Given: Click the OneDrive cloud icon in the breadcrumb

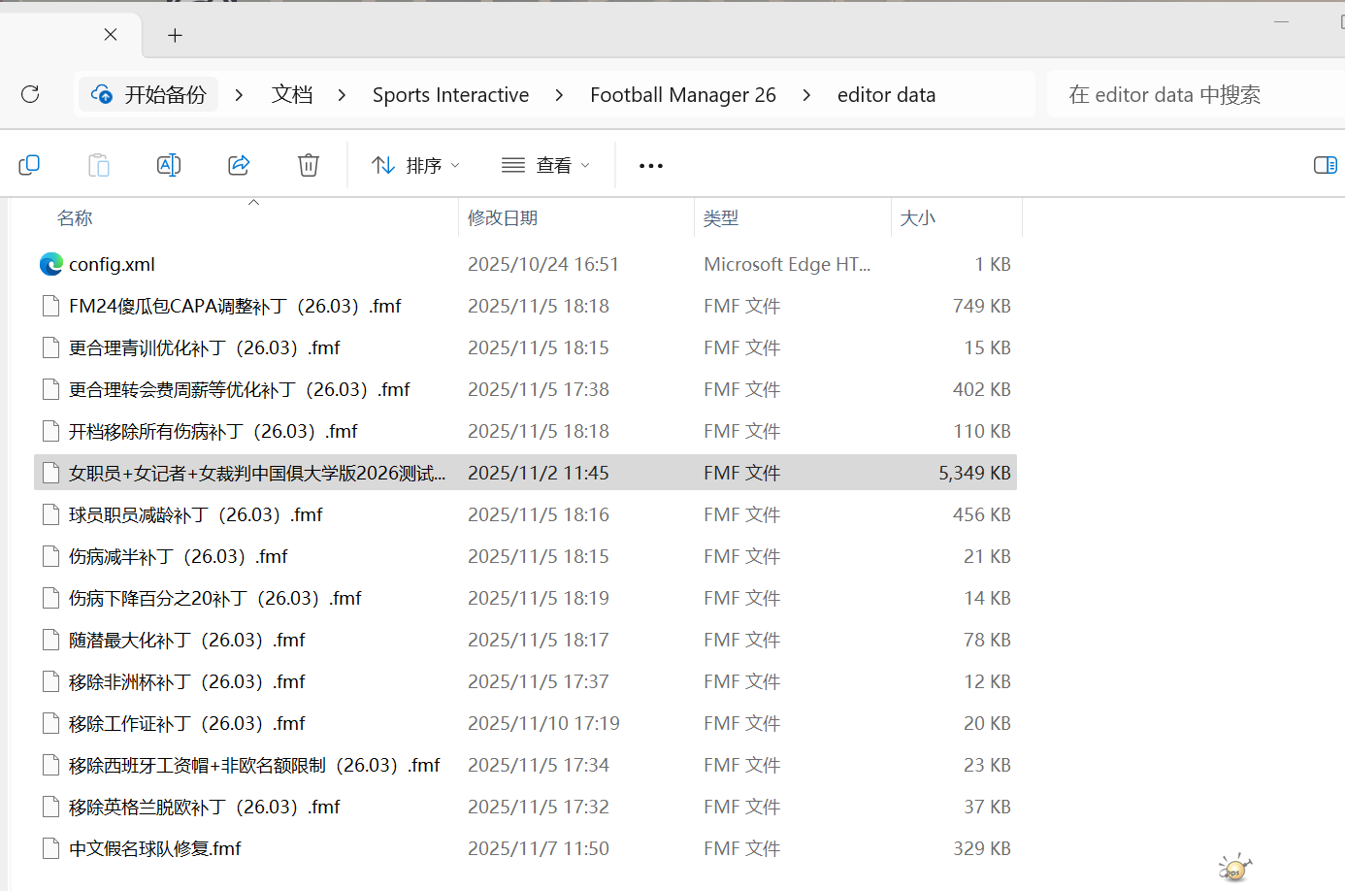Looking at the screenshot, I should [101, 94].
